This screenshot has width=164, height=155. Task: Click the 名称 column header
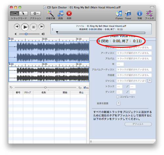(x=44, y=92)
